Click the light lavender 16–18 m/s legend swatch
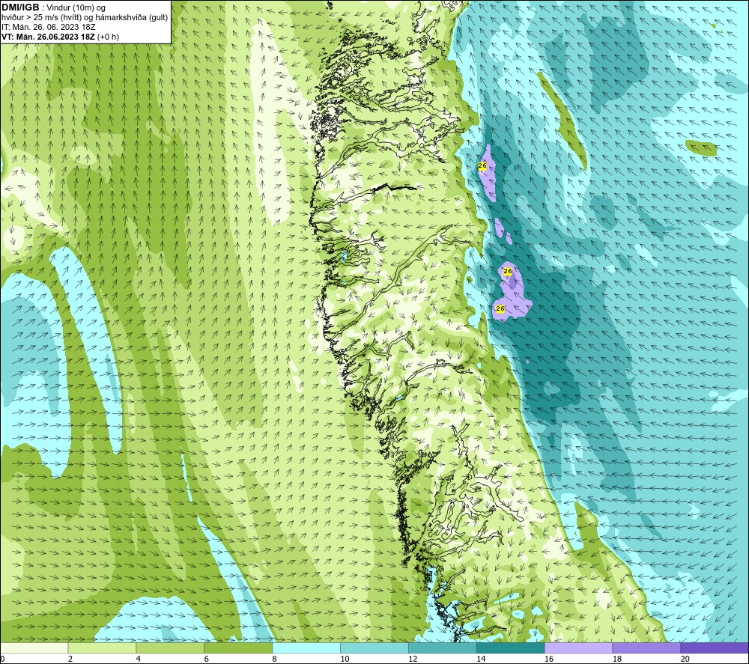 pyautogui.click(x=578, y=648)
